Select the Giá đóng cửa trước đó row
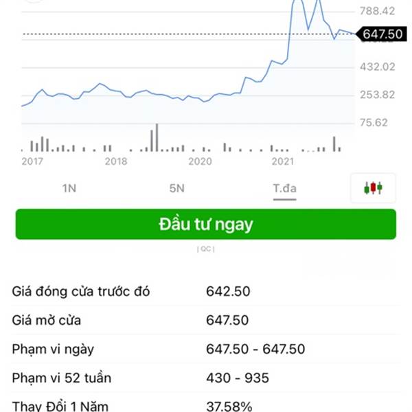The height and width of the screenshot is (412, 412). 206,291
